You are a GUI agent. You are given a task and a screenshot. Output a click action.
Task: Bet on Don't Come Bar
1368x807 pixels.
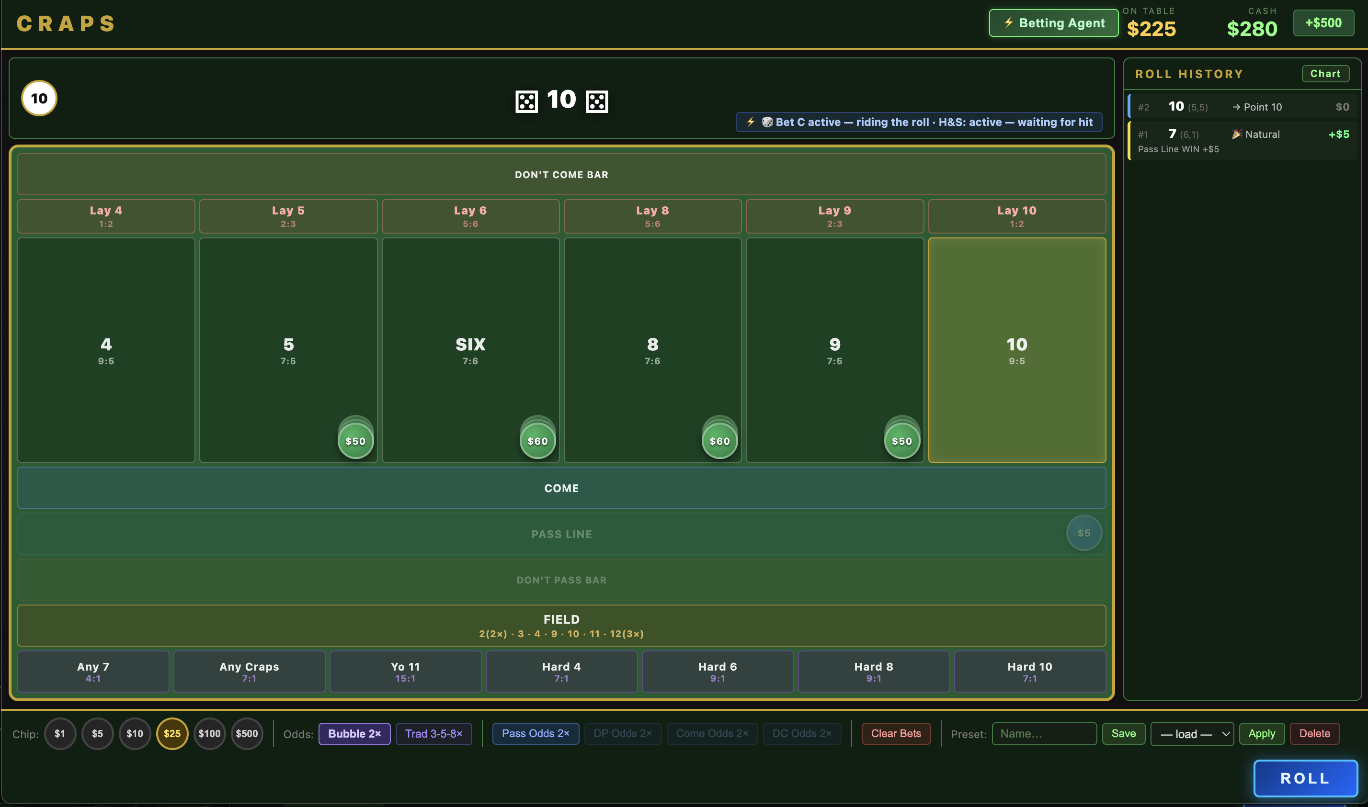(x=561, y=175)
